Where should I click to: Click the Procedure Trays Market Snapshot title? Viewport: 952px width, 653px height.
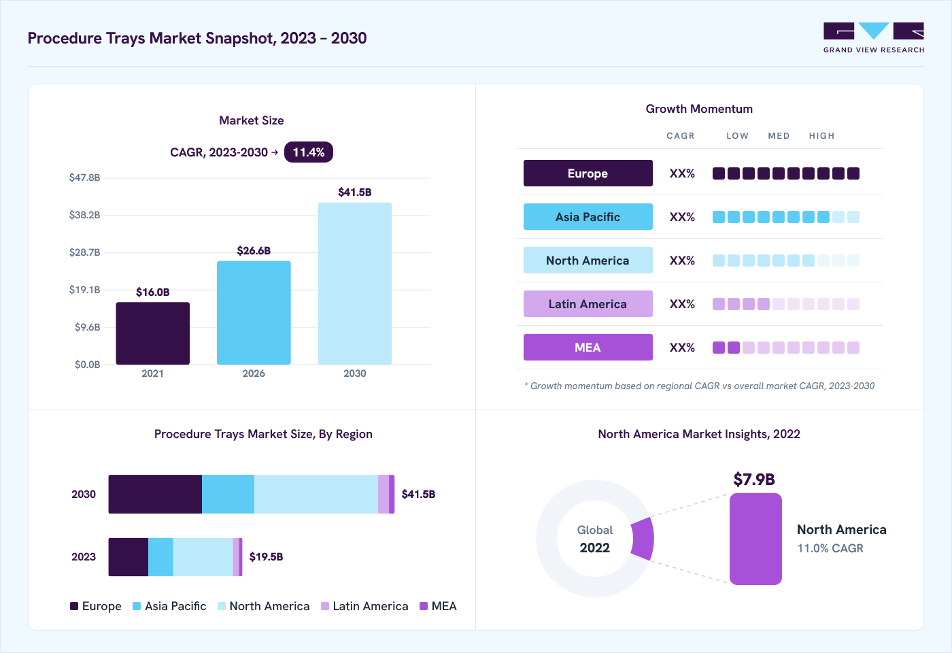[197, 38]
